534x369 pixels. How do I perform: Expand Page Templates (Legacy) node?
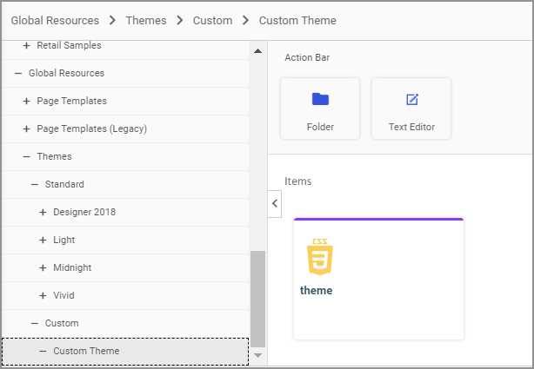tap(26, 128)
